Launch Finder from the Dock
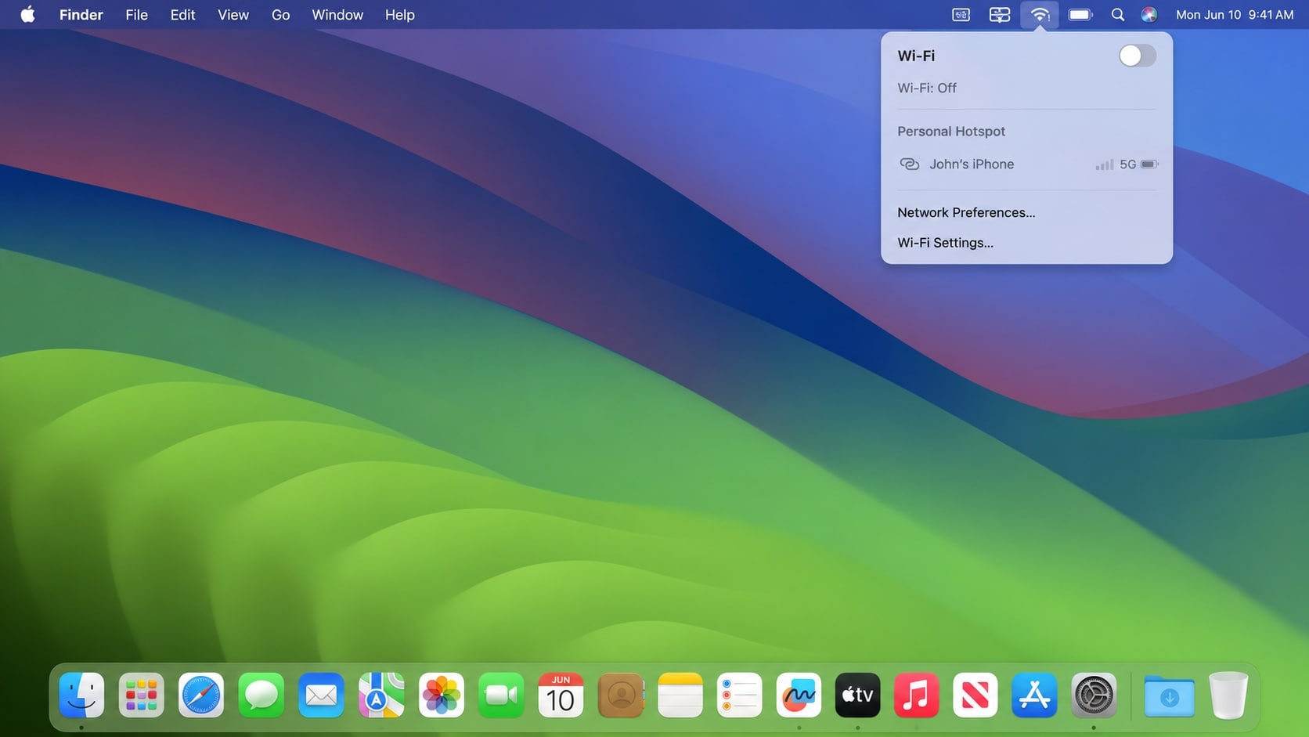Image resolution: width=1309 pixels, height=737 pixels. coord(81,695)
